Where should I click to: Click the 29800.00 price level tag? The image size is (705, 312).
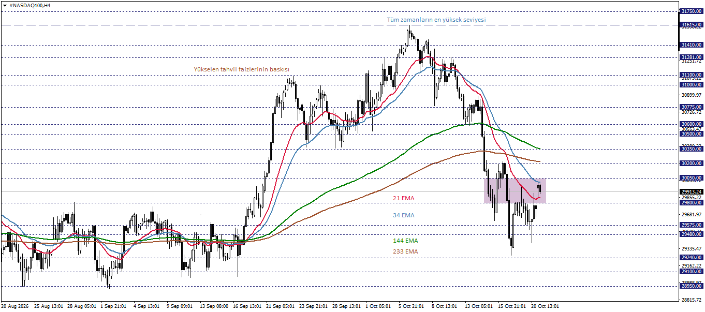pyautogui.click(x=692, y=203)
